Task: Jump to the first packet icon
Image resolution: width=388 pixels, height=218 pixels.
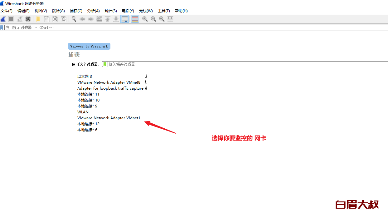Action: pyautogui.click(x=108, y=19)
